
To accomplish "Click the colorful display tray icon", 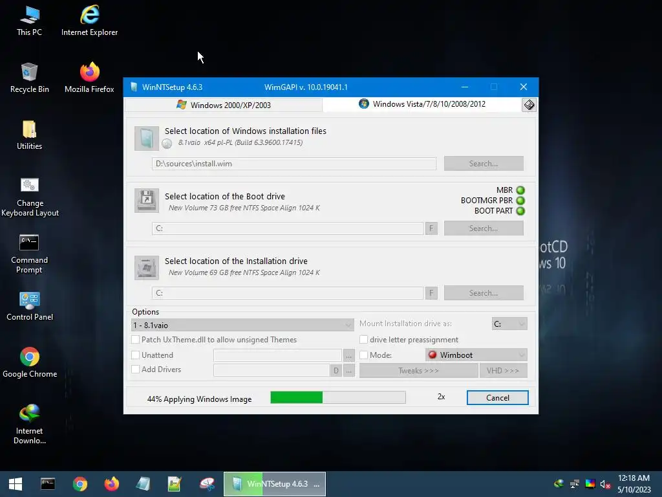I will pyautogui.click(x=590, y=484).
